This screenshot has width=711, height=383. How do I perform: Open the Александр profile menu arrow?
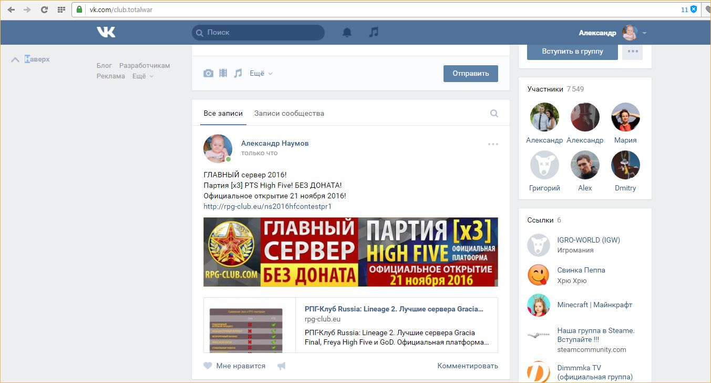(644, 33)
